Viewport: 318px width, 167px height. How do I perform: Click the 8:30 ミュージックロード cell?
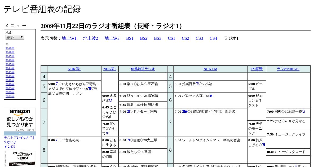[288, 152]
